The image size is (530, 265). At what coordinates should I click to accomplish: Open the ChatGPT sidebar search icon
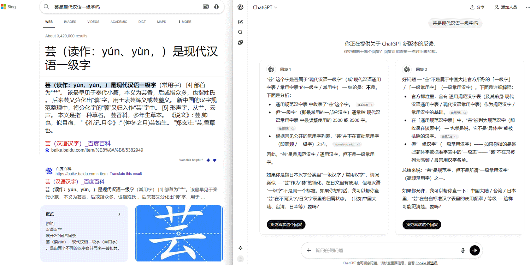240,32
